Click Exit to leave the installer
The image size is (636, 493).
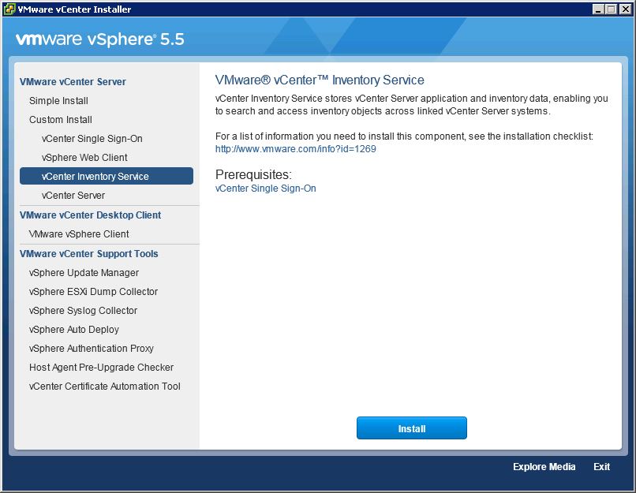(601, 467)
